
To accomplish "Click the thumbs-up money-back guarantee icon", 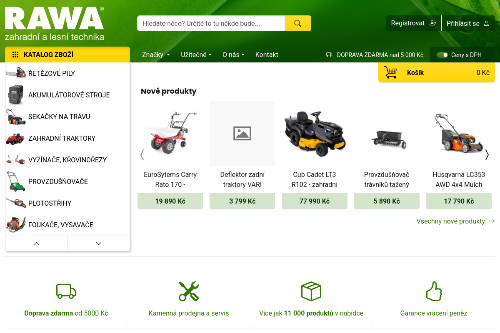I will (x=434, y=291).
